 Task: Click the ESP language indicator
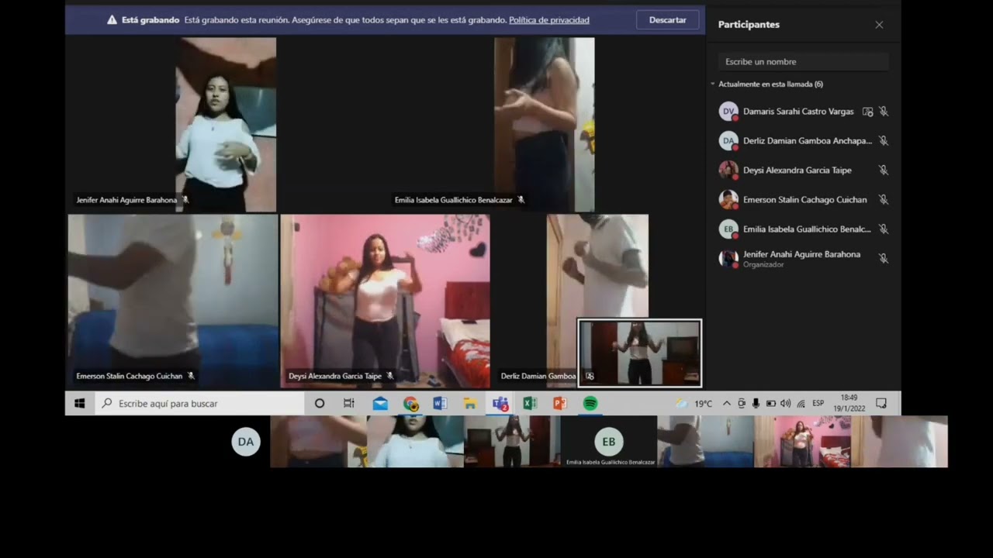coord(818,404)
